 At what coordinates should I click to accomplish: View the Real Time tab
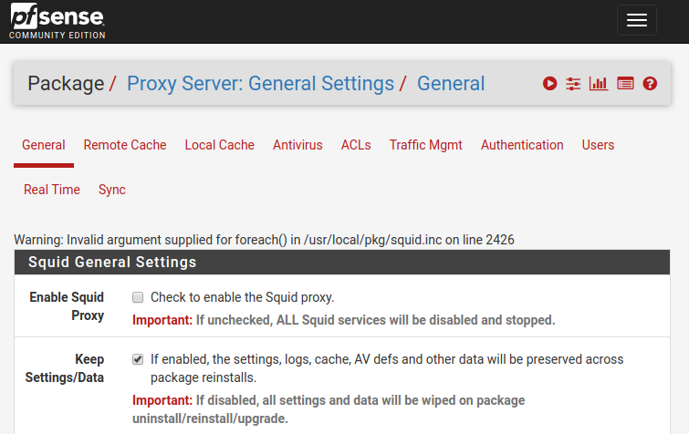(52, 190)
